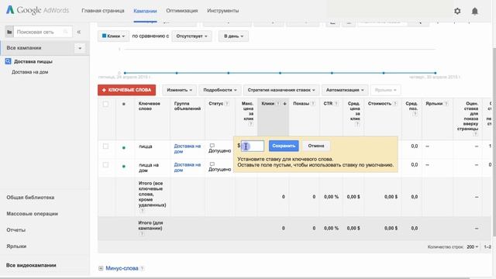
Task: Click the пицца keyword text
Action: [x=146, y=146]
